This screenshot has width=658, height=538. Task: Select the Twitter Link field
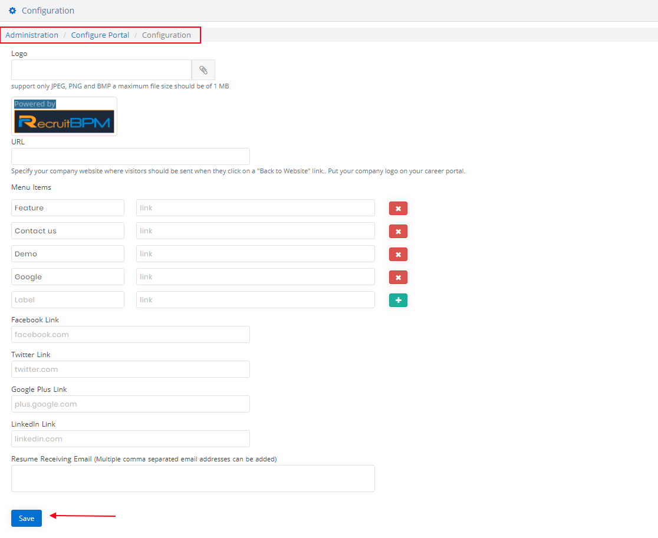tap(130, 369)
